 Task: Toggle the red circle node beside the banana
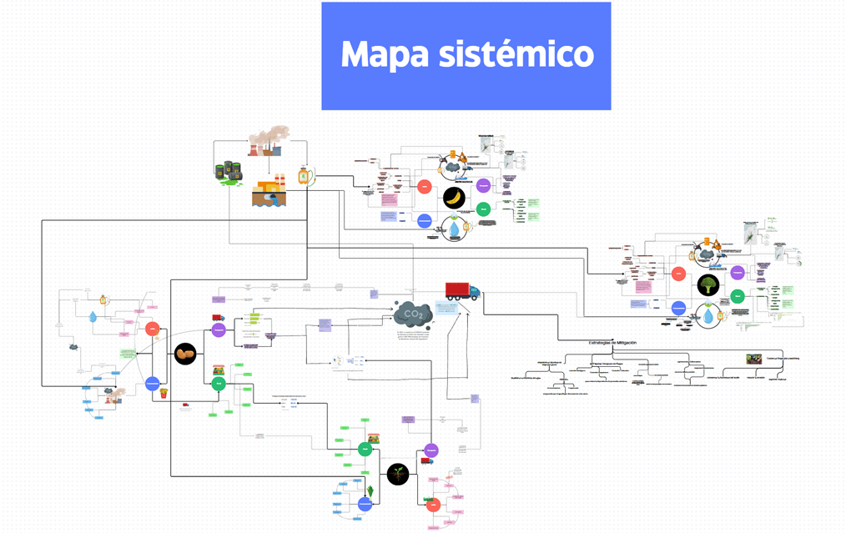[x=425, y=187]
